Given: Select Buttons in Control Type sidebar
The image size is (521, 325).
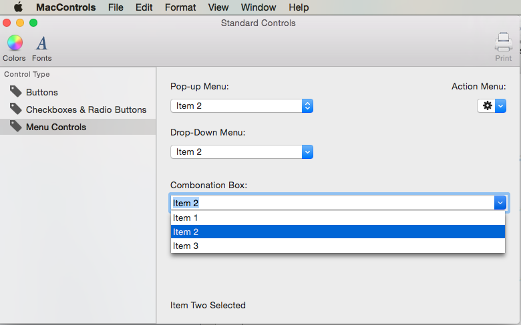Looking at the screenshot, I should [42, 92].
